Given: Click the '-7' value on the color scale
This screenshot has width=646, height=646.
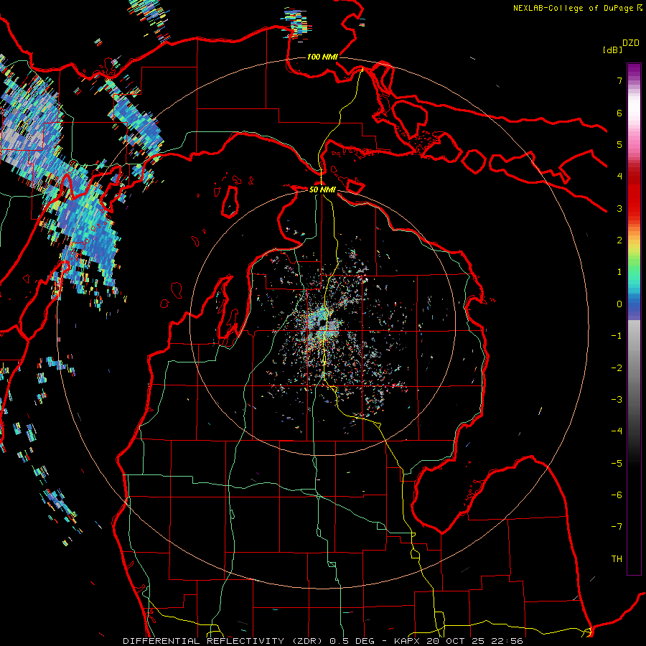Looking at the screenshot, I should point(617,527).
